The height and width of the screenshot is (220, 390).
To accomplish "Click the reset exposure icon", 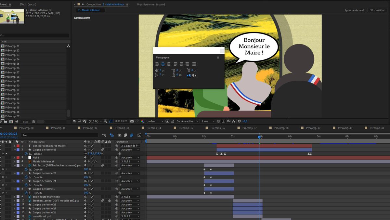I will coord(239,121).
